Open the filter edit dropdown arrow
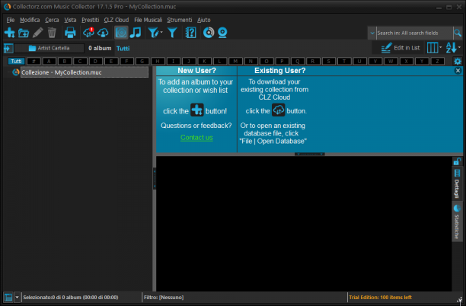This screenshot has height=306, width=466. click(161, 32)
